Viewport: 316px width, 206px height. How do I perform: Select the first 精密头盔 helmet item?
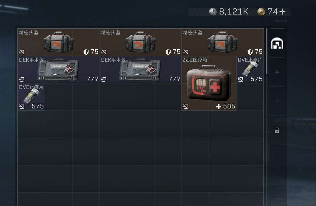59,42
